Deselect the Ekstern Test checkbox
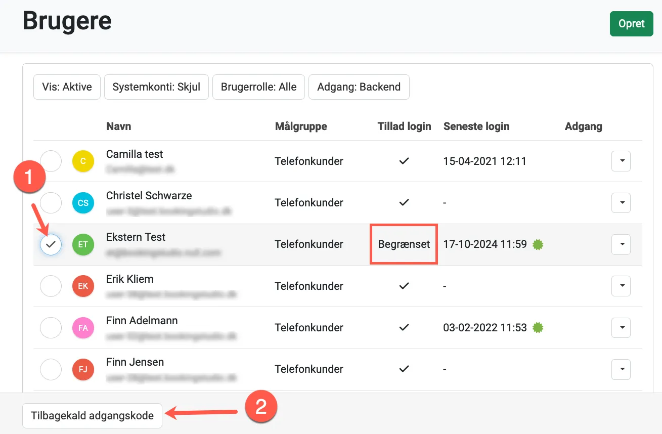This screenshot has height=434, width=662. [51, 244]
